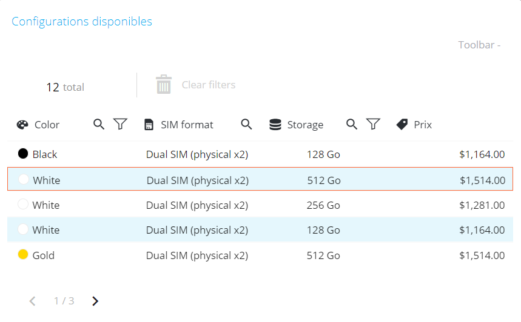
Task: Sort by the Prix column header
Action: (422, 125)
